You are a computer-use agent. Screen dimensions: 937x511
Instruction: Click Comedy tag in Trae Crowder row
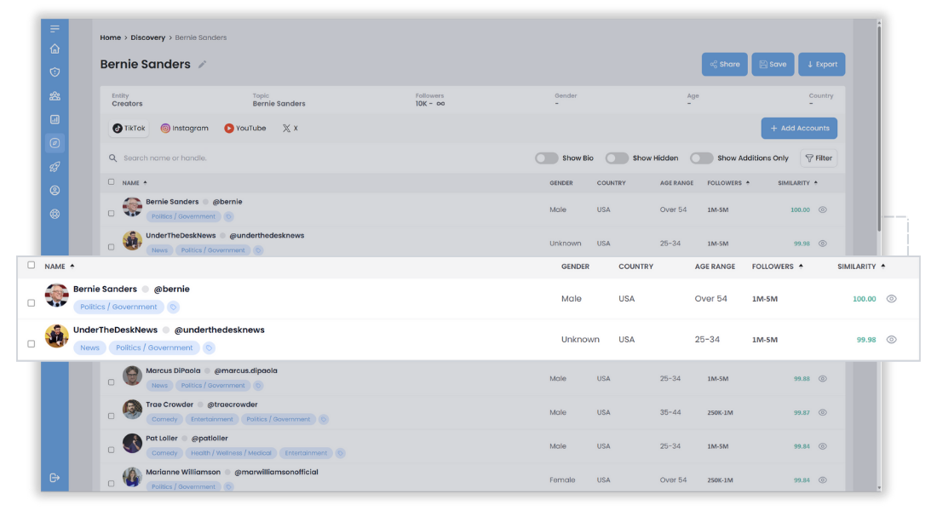click(164, 420)
